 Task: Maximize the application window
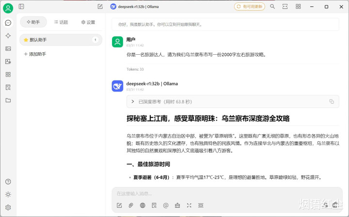326,7
